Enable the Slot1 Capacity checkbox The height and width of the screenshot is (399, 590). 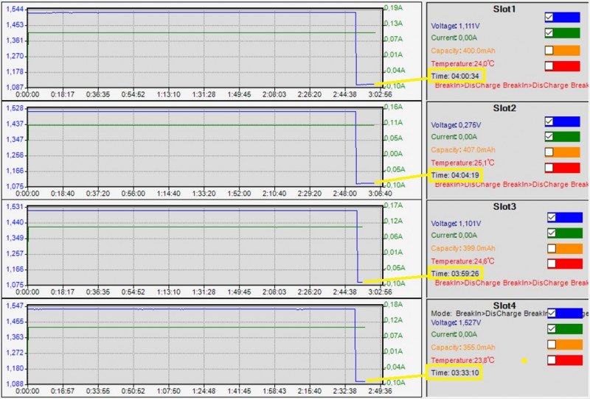549,50
